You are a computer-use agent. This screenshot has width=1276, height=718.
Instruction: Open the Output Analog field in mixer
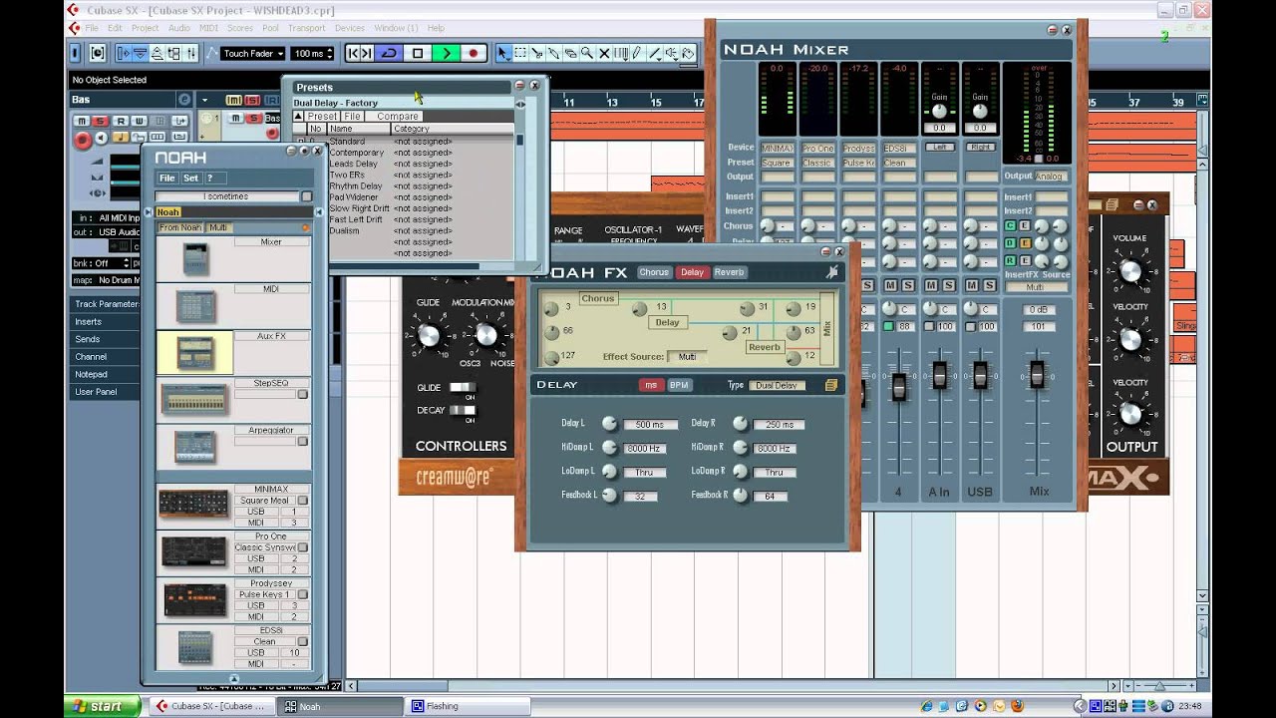pos(1050,177)
